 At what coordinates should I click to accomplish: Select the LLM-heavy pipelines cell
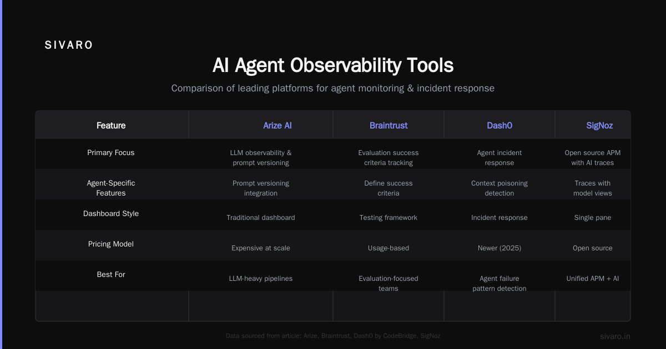click(x=261, y=279)
